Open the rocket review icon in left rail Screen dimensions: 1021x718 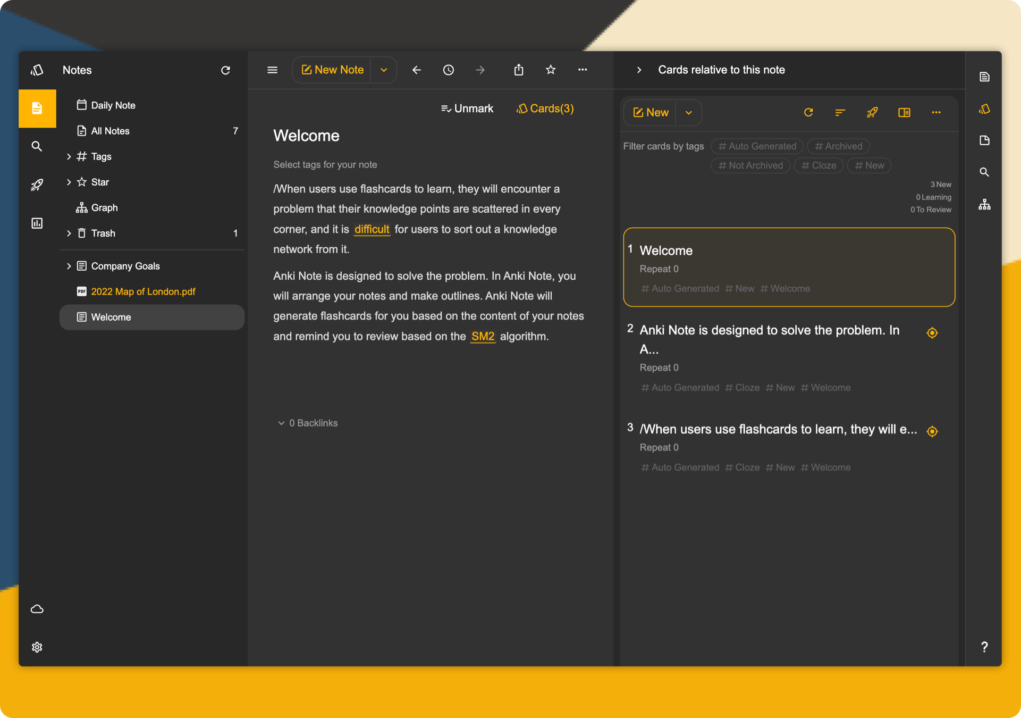[37, 185]
